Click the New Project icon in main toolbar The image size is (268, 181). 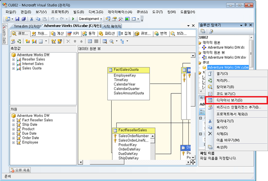tap(8, 19)
